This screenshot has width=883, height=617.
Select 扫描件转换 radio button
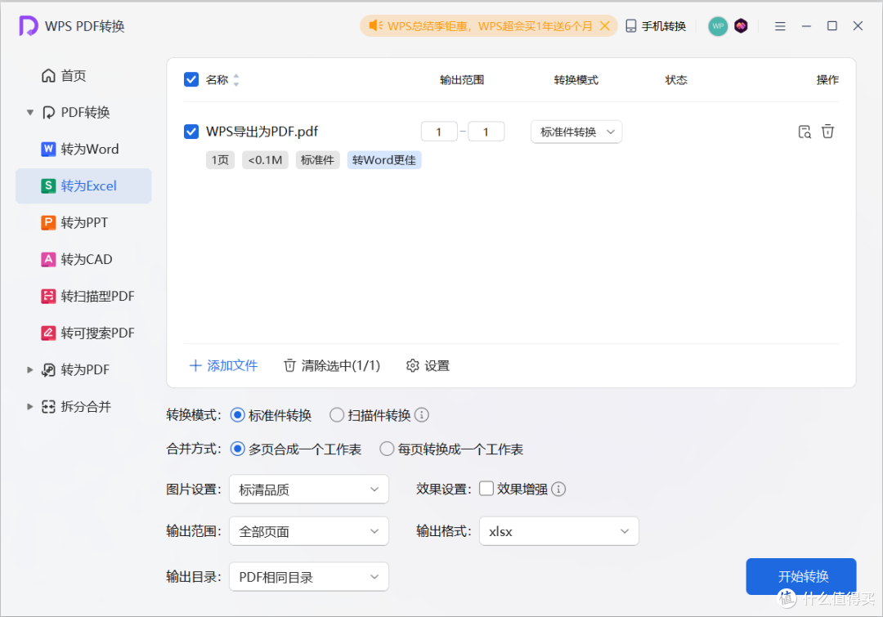tap(337, 415)
